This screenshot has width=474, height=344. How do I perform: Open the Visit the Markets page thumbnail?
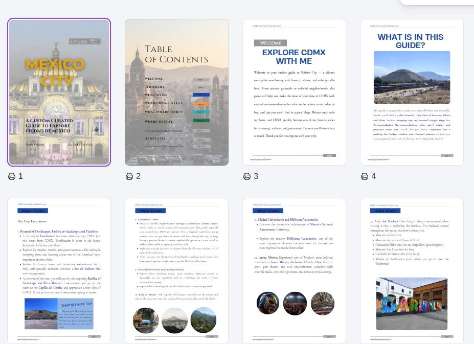click(x=412, y=271)
